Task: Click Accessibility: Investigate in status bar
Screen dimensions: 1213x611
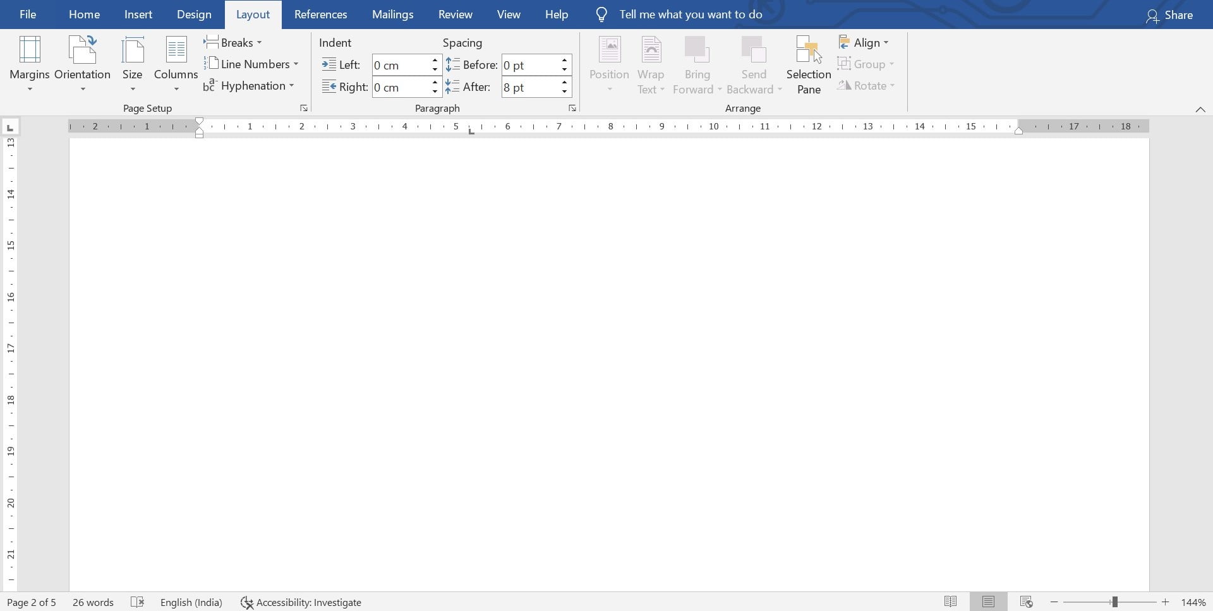Action: tap(301, 602)
